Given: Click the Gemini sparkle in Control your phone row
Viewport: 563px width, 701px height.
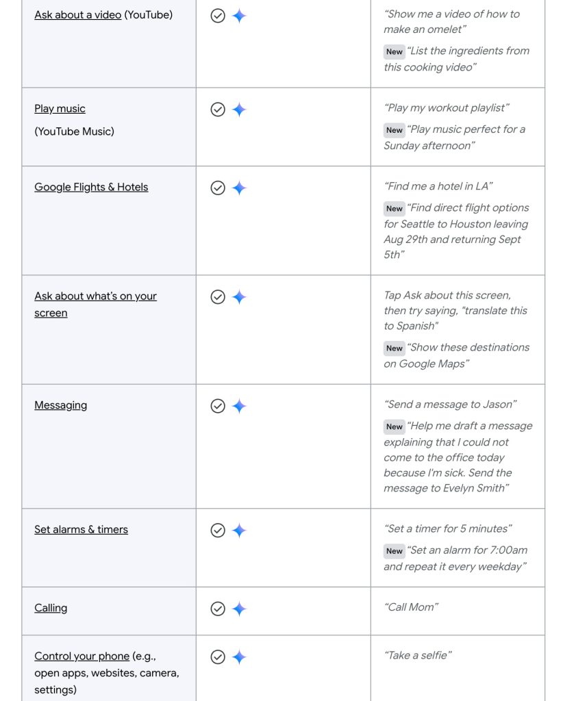Looking at the screenshot, I should (x=239, y=657).
